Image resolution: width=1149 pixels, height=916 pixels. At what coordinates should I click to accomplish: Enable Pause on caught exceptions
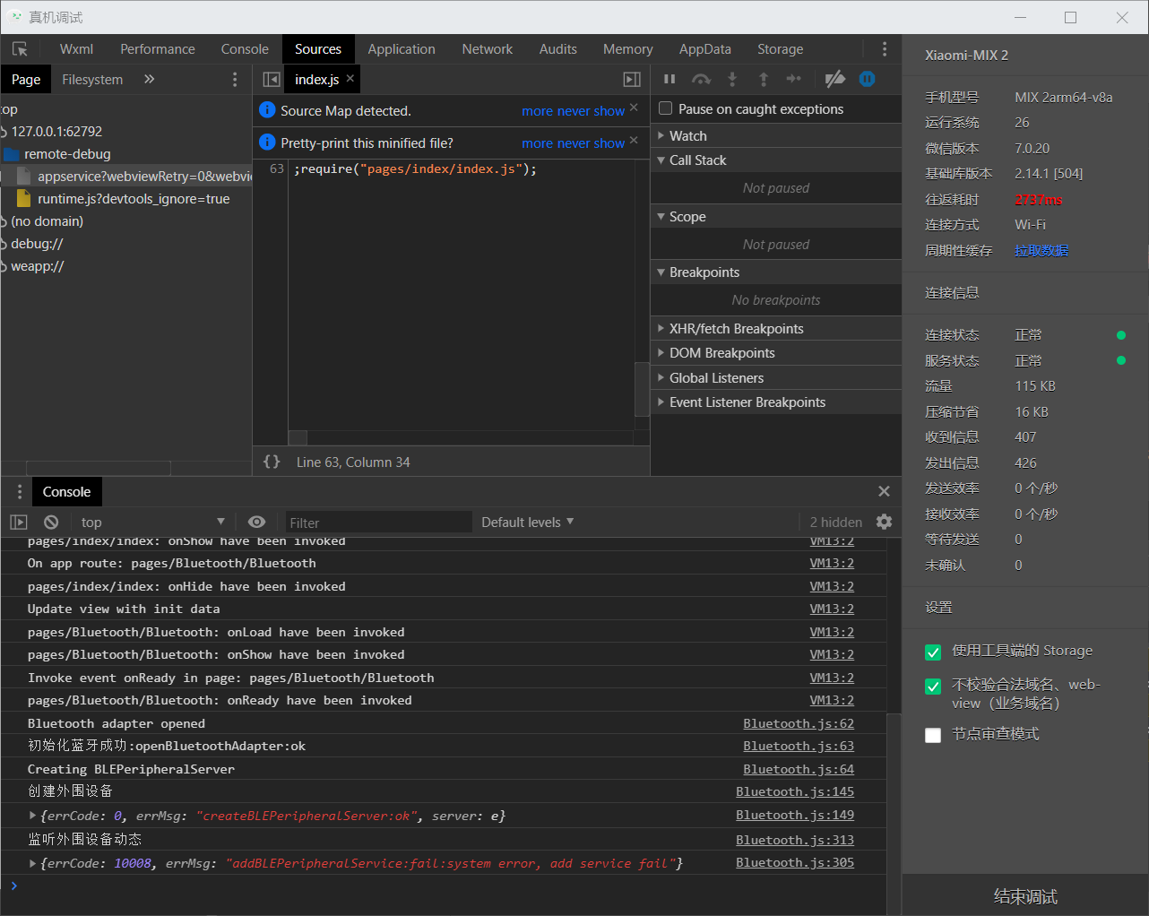point(665,108)
